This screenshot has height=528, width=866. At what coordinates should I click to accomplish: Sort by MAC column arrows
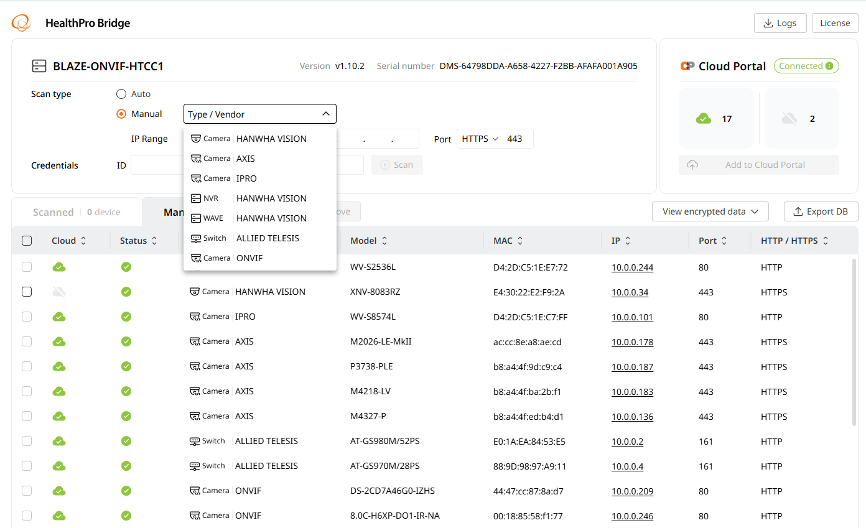point(520,241)
